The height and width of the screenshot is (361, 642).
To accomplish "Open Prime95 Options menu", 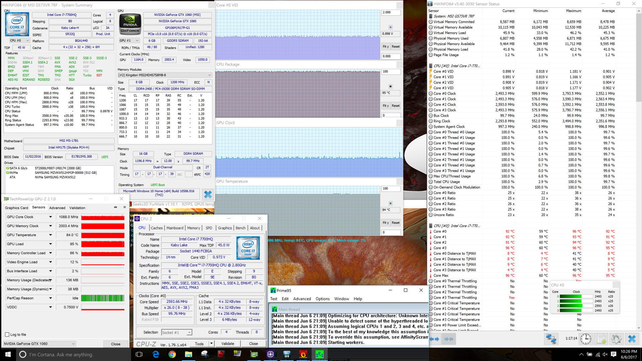I will 322,299.
